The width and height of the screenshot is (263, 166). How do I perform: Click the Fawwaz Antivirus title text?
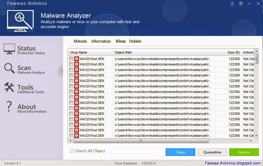[27, 3]
